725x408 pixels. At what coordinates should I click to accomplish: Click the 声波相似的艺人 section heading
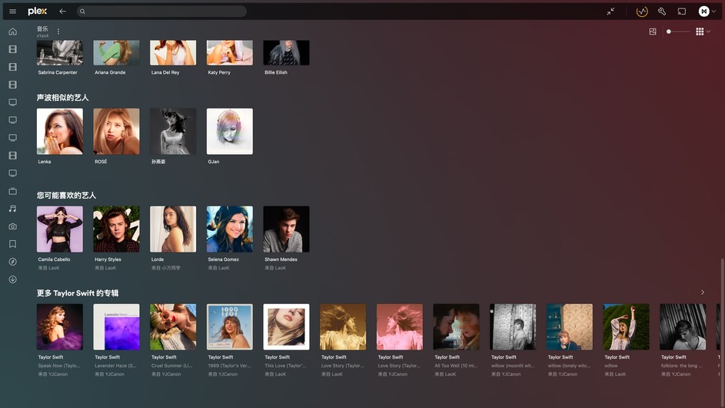(x=62, y=98)
